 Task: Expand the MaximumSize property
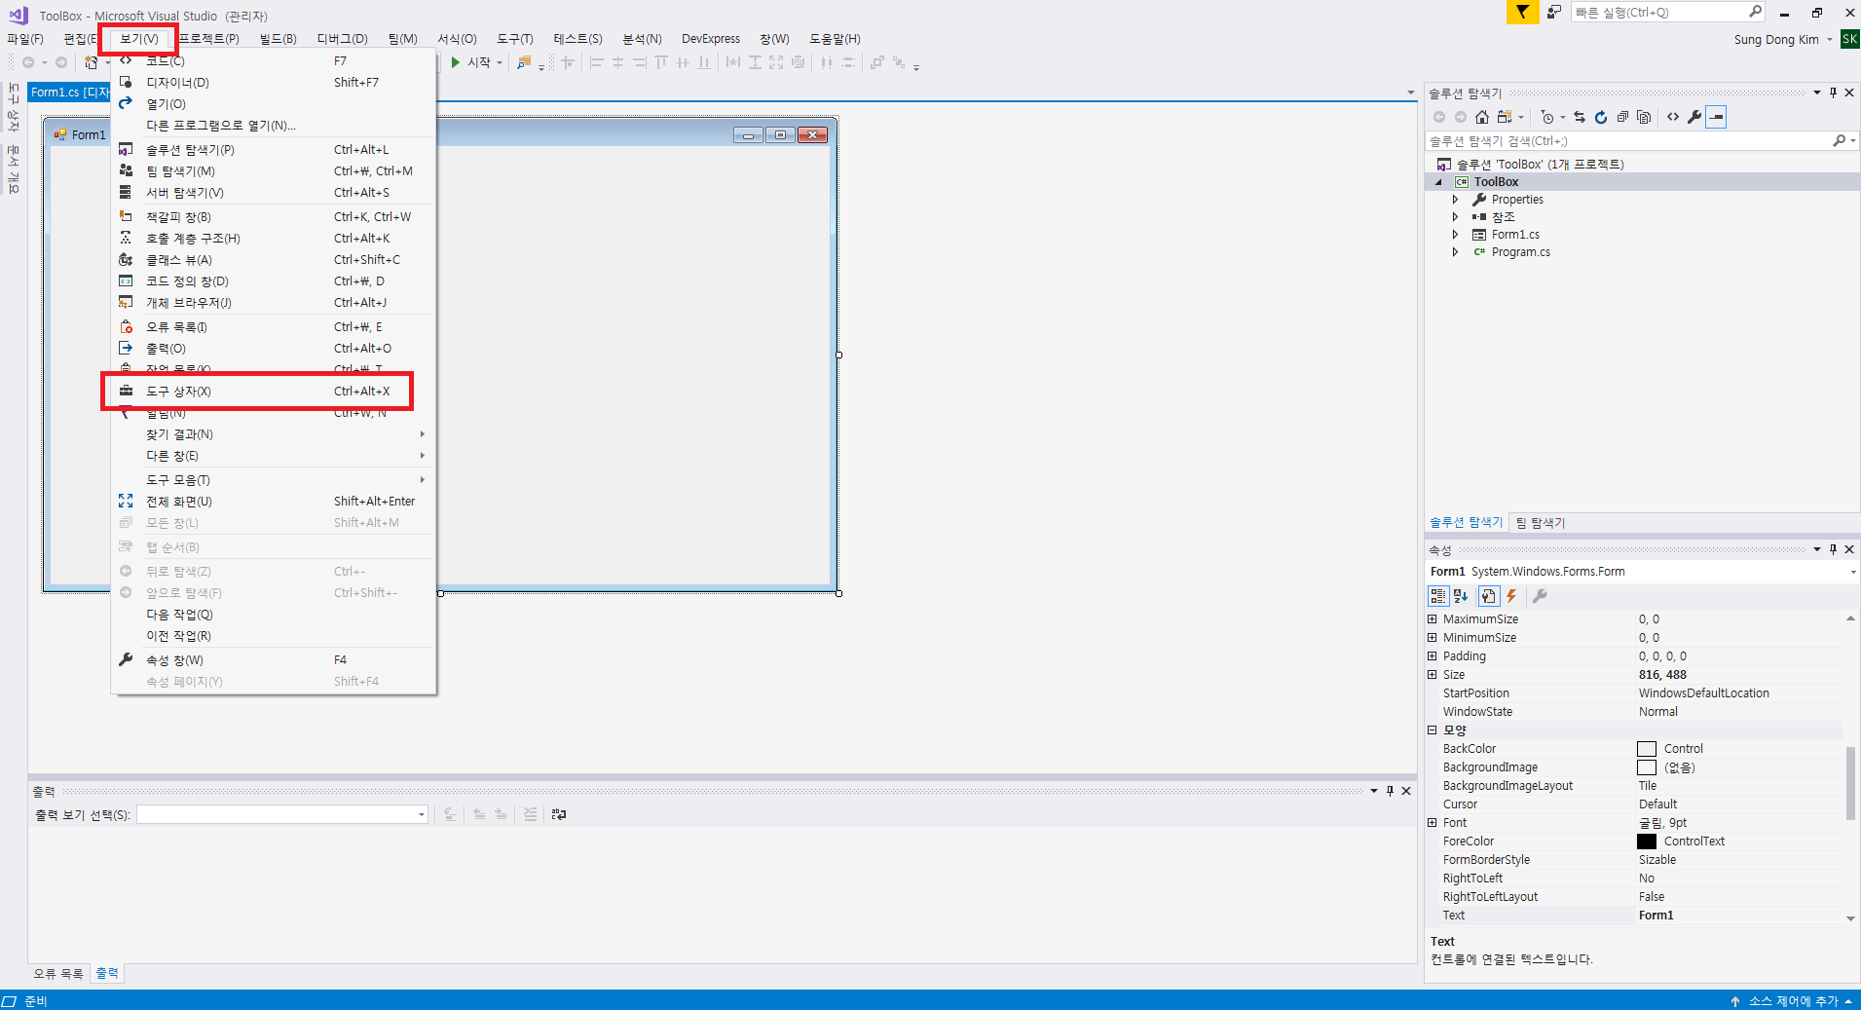pyautogui.click(x=1433, y=619)
